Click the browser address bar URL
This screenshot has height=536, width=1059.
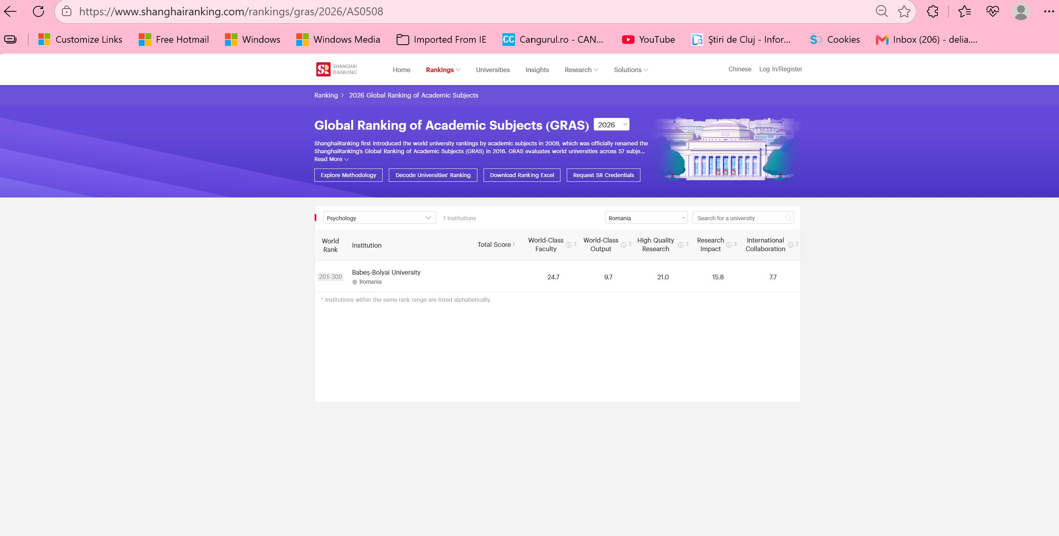pyautogui.click(x=231, y=11)
